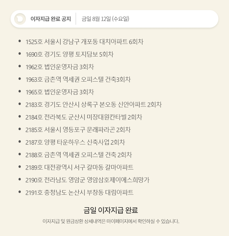Click the bullet beside 2191호 entry
Screen dimensions: 229x236
tap(20, 192)
